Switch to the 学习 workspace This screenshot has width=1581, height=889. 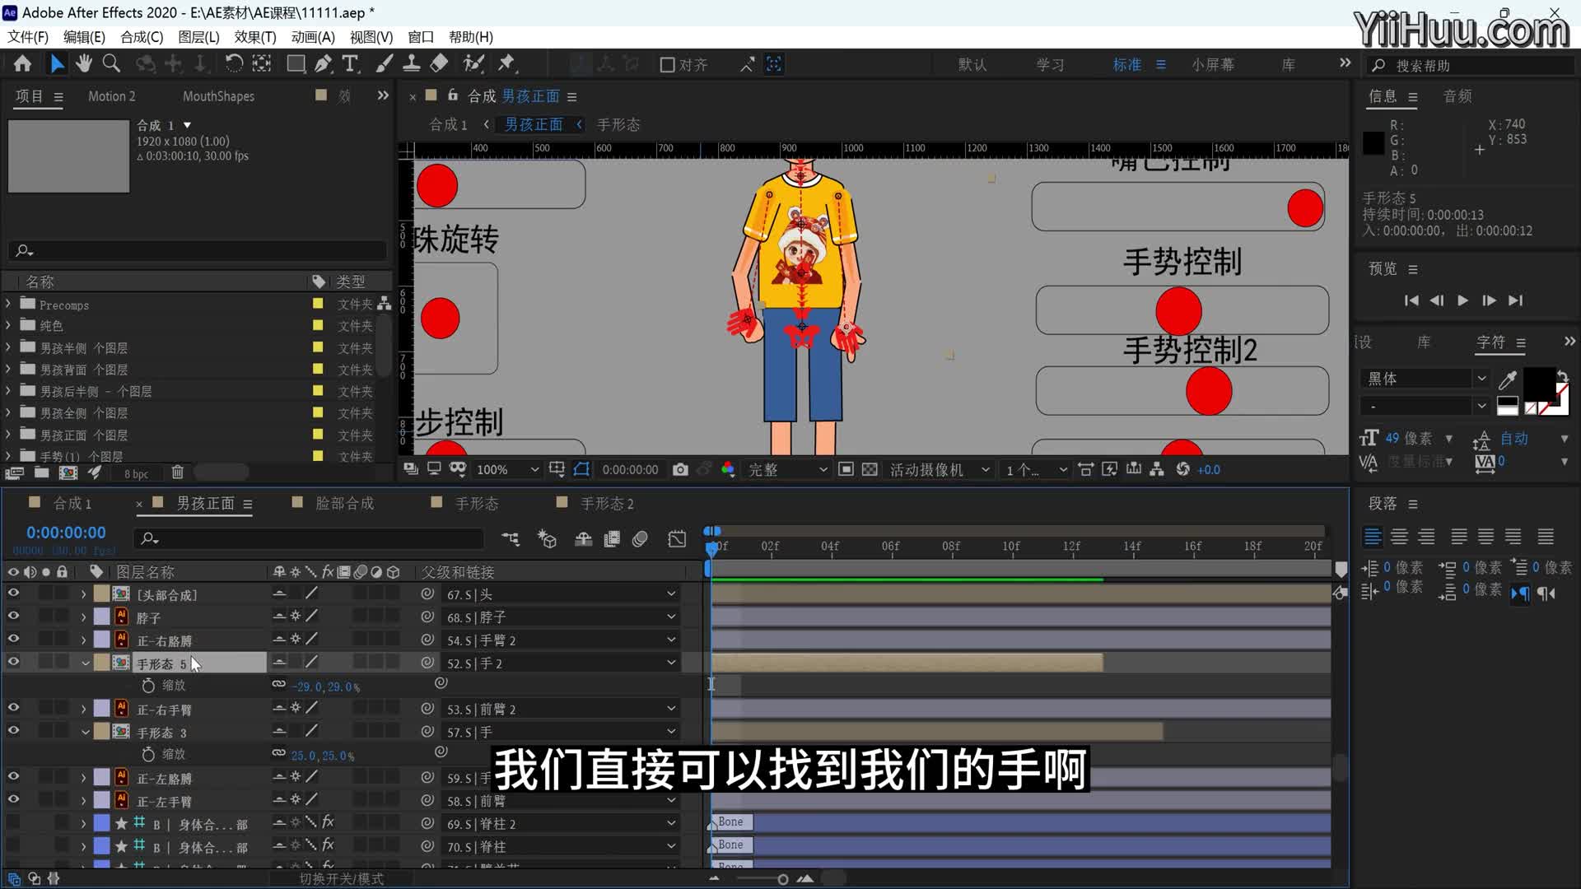1050,65
